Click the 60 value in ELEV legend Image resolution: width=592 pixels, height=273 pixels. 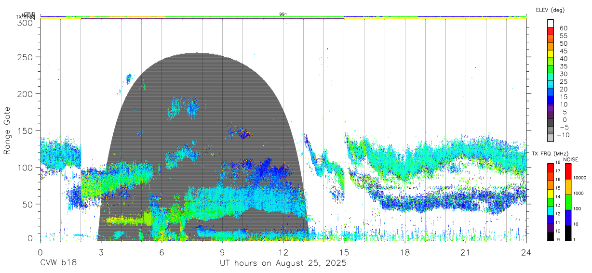point(563,28)
